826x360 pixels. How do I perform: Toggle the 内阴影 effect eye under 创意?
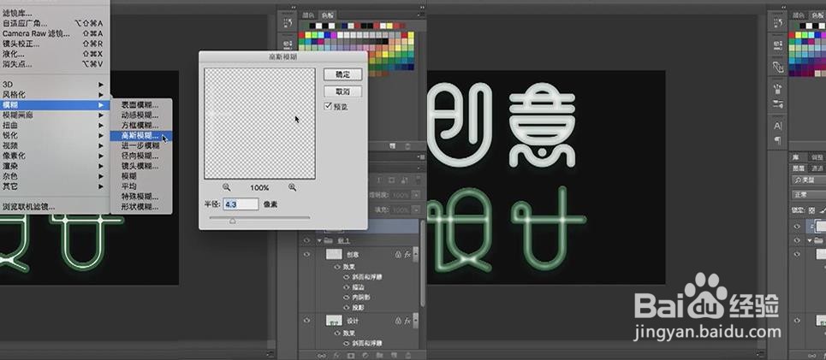pos(347,298)
